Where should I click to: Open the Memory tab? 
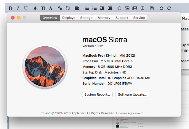[x=104, y=18]
